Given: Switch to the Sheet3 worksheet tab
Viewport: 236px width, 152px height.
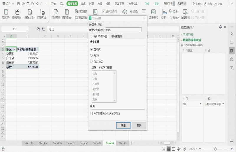Looking at the screenshot, I should coord(123,143).
